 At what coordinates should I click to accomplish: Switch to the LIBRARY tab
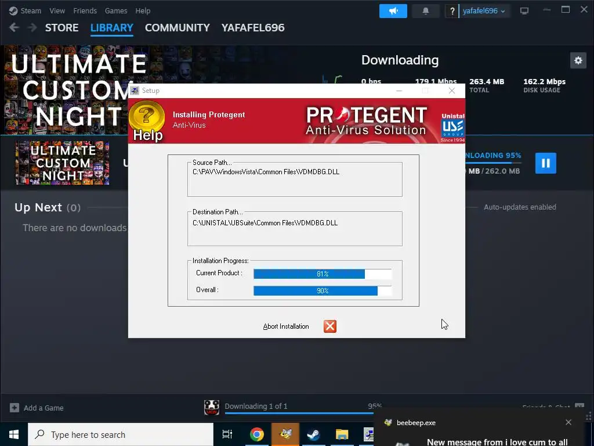pyautogui.click(x=112, y=28)
